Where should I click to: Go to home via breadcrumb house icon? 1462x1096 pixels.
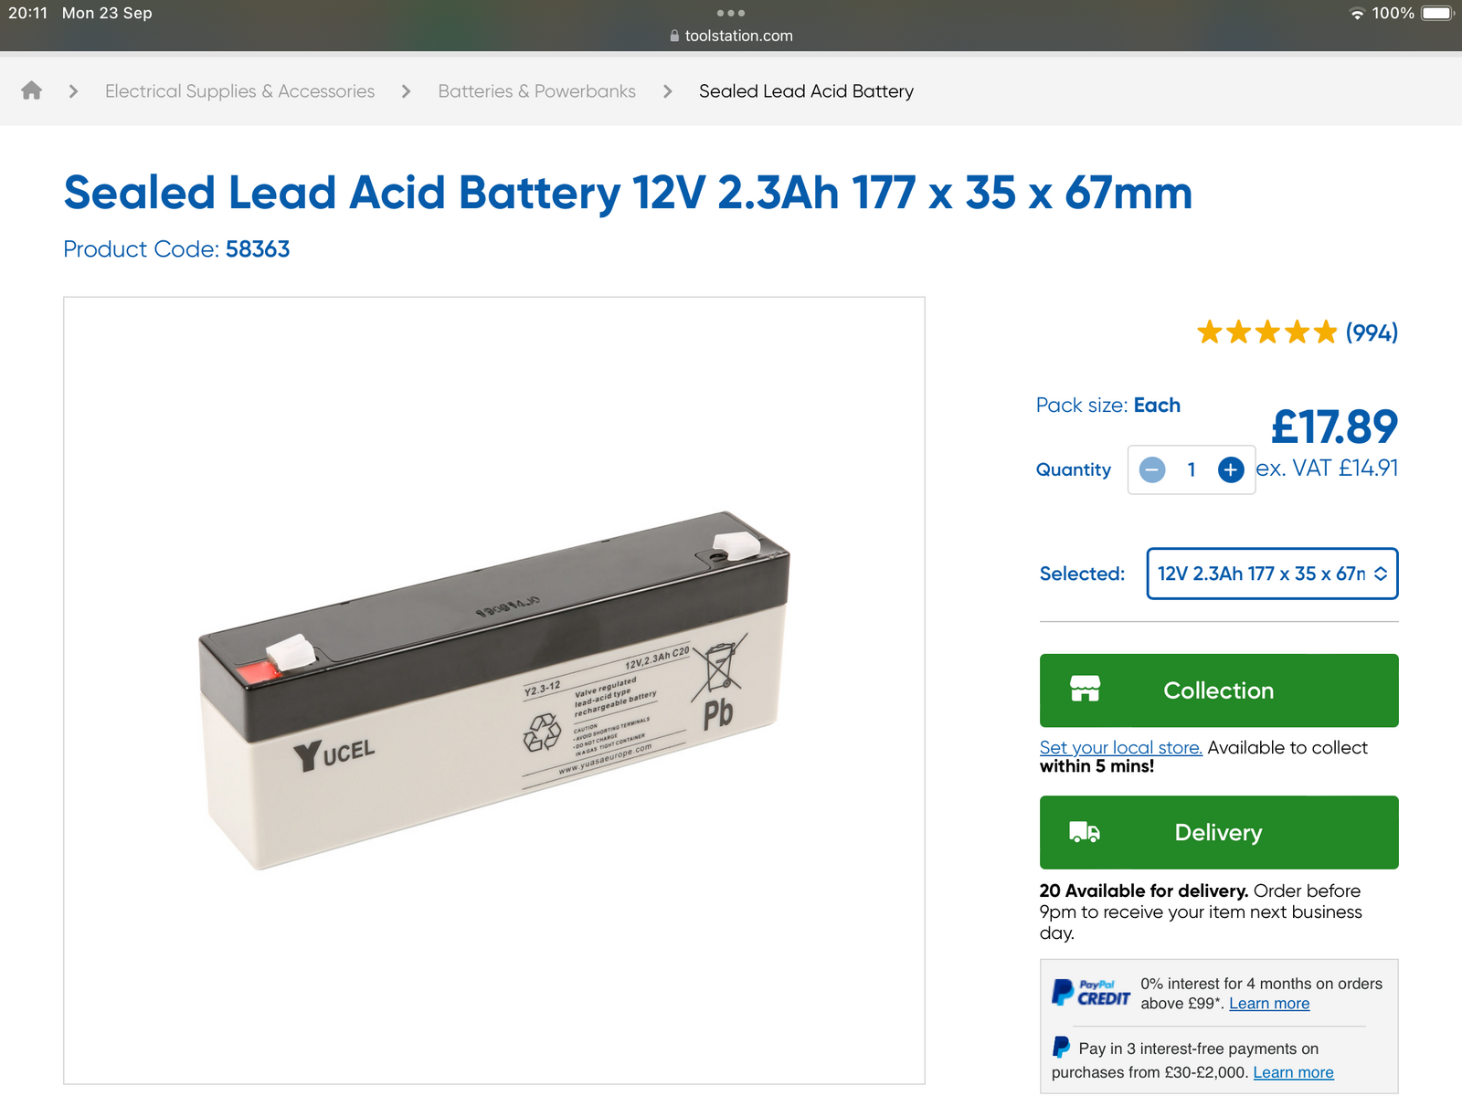(x=32, y=90)
